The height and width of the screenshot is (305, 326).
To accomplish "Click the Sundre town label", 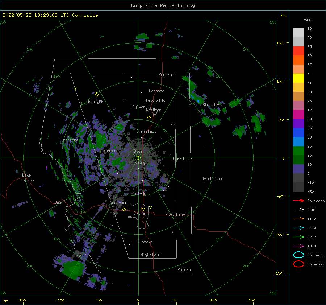I will 110,151.
